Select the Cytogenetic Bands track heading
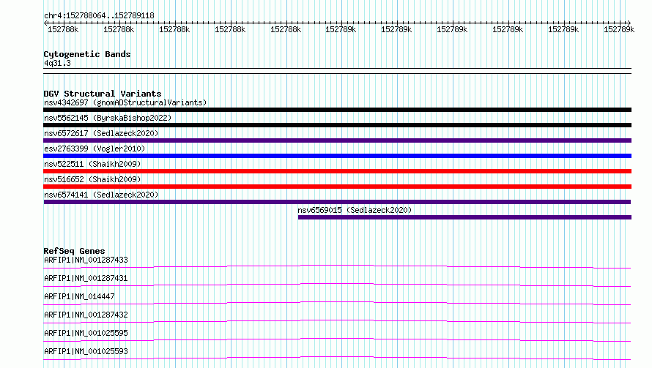 pyautogui.click(x=87, y=54)
